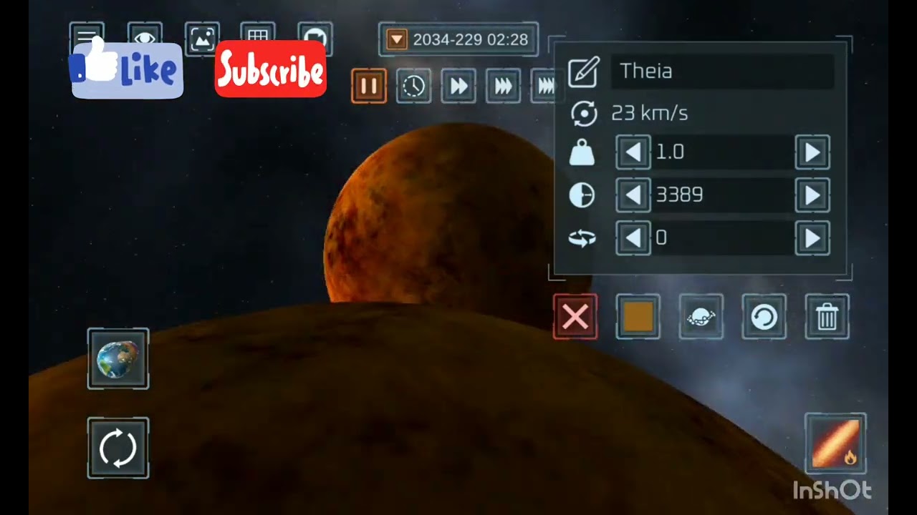Select the 23 km/s speed text
Image resolution: width=917 pixels, height=515 pixels.
pos(649,113)
